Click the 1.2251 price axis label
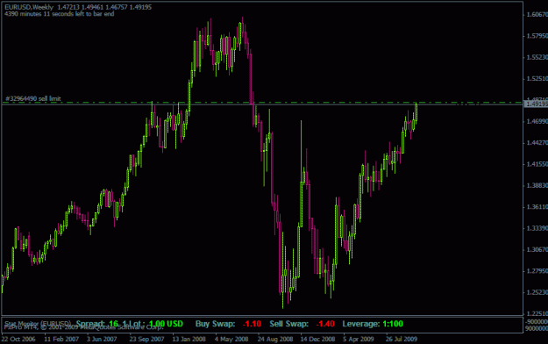This screenshot has width=548, height=344. (537, 313)
